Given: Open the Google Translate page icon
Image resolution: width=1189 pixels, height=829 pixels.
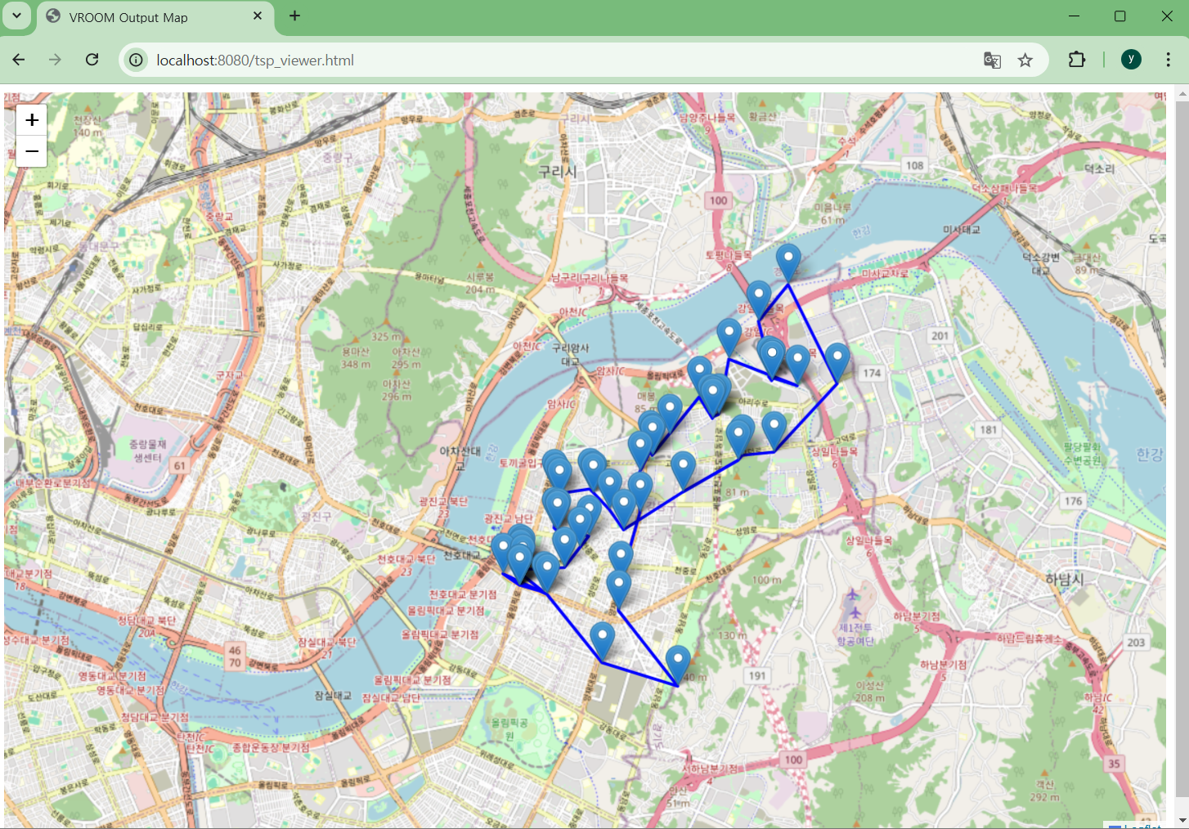Looking at the screenshot, I should click(x=992, y=60).
